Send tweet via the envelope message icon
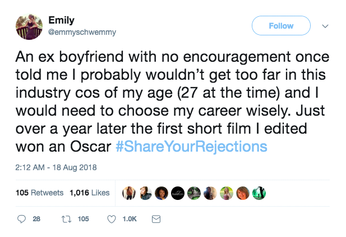Image resolution: width=346 pixels, height=237 pixels. [156, 219]
